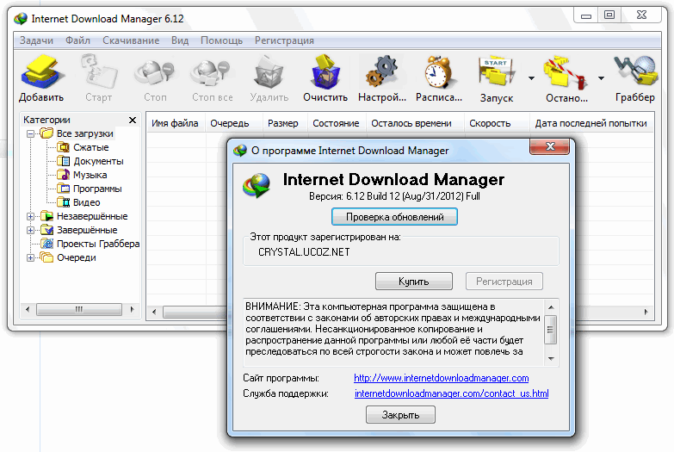Screen dimensions: 674x452
Task: Click the Стоп toolbar icon
Action: click(155, 71)
